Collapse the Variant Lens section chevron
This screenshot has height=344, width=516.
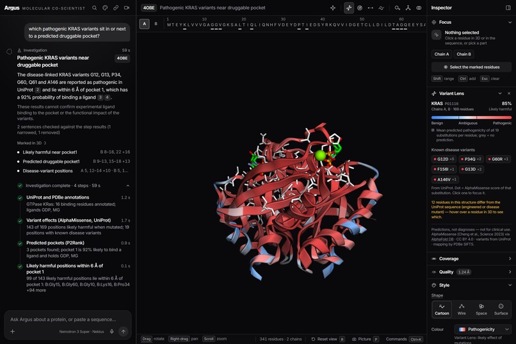[x=500, y=94]
